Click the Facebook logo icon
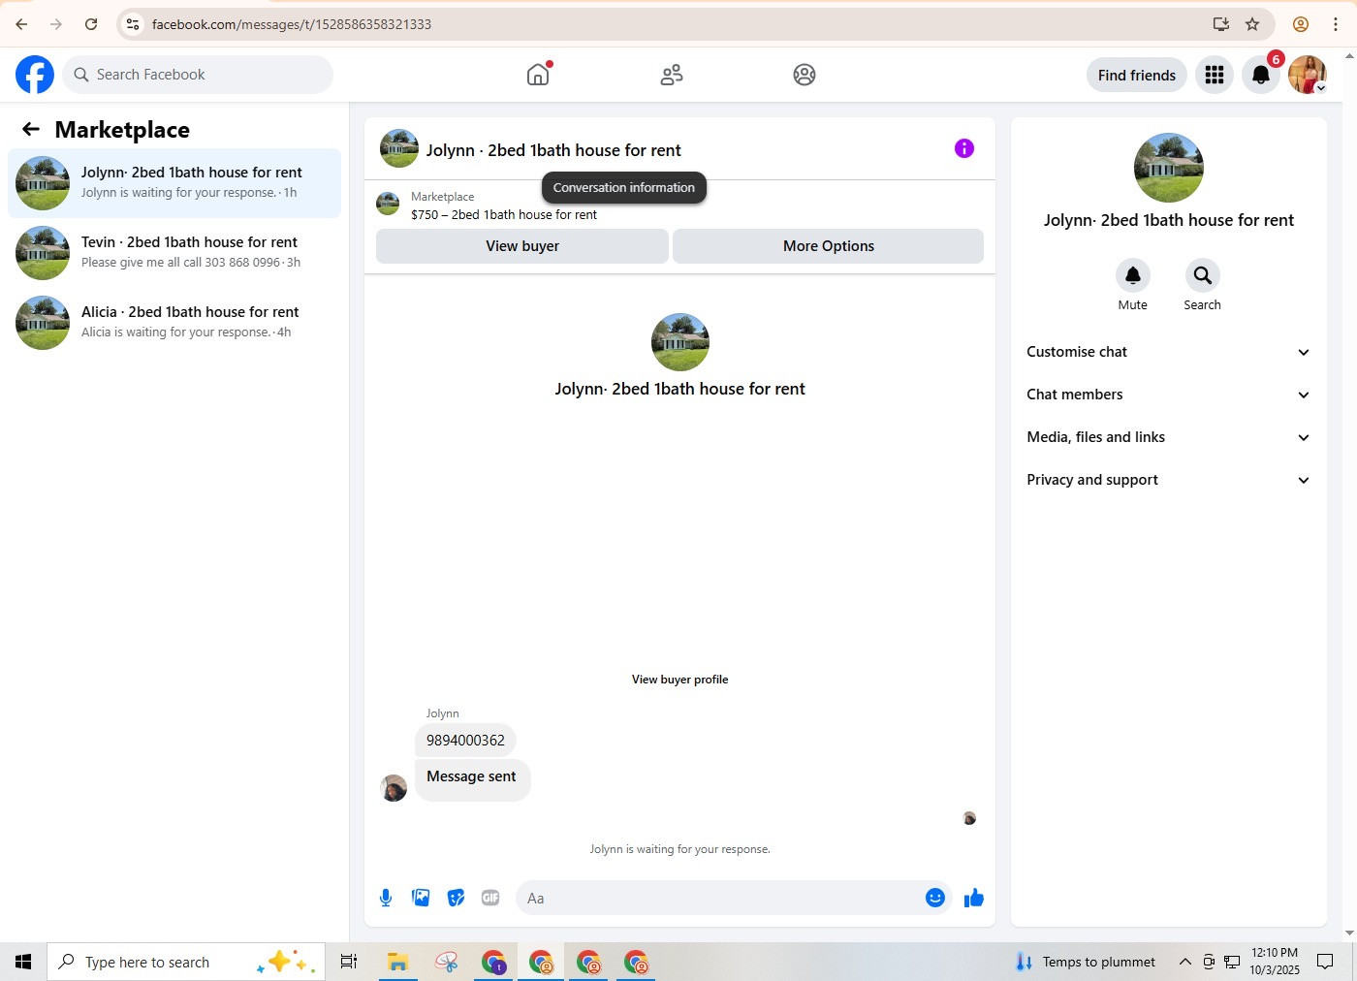This screenshot has width=1357, height=981. [35, 75]
